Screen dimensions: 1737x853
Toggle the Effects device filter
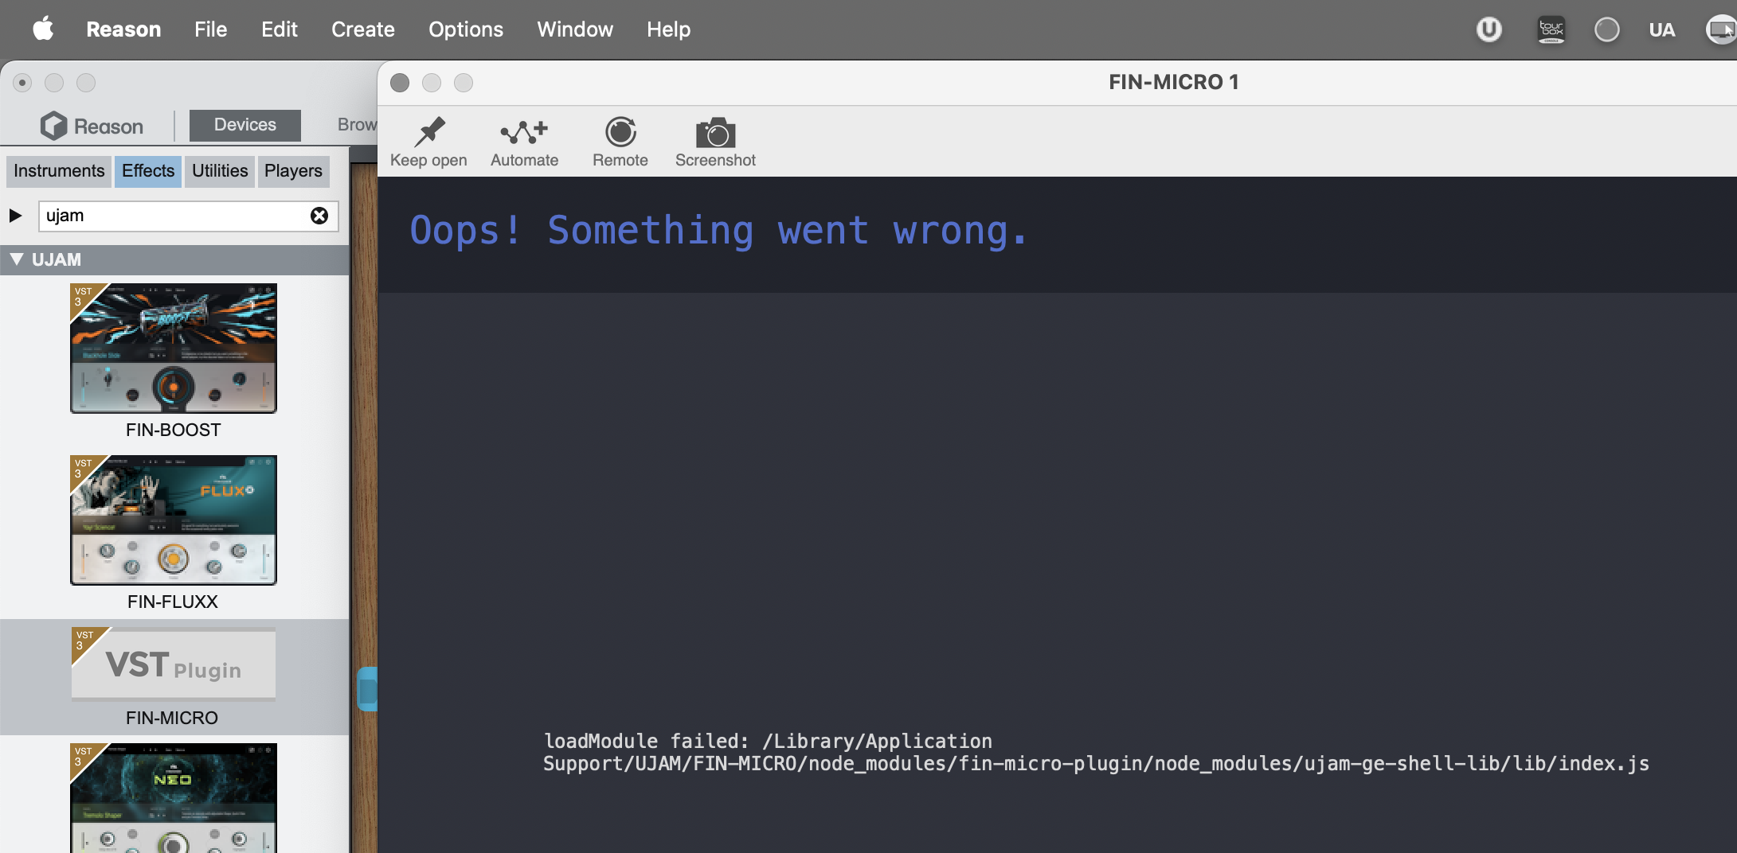(148, 171)
